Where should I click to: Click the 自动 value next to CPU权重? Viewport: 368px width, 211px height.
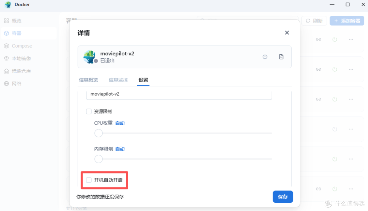coord(120,123)
